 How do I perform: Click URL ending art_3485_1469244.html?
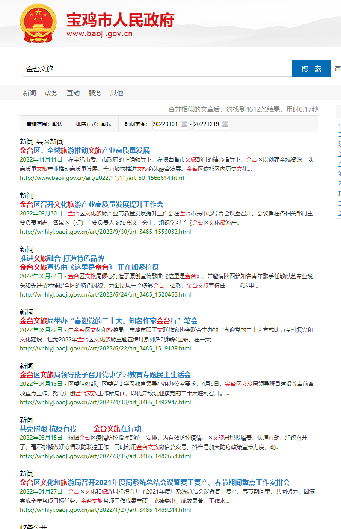105,510
